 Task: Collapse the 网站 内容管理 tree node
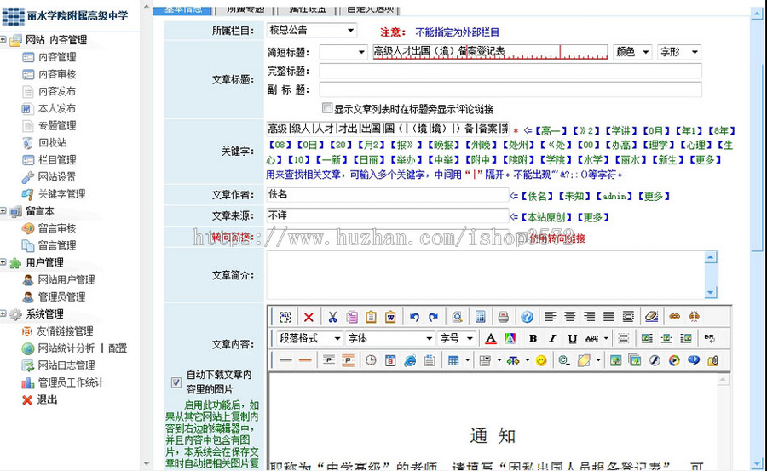click(3, 40)
